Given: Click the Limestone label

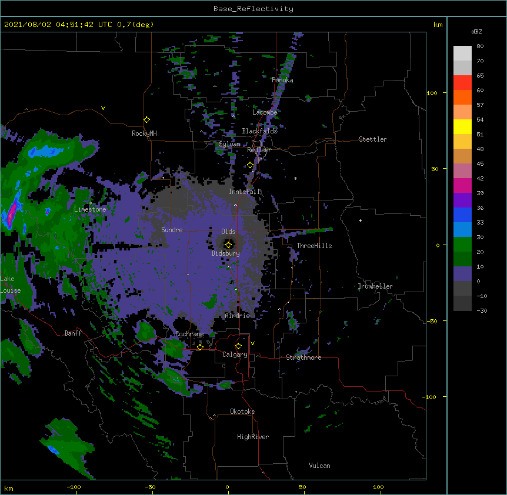Looking at the screenshot, I should coord(90,209).
